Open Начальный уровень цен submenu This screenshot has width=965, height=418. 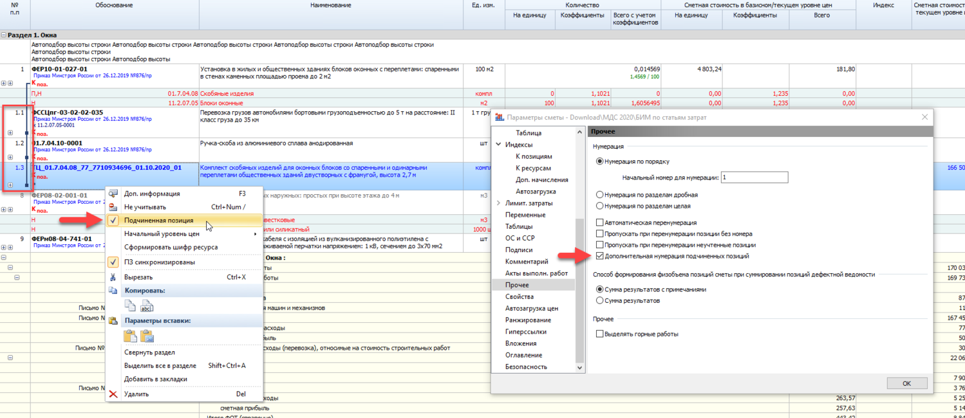click(161, 234)
